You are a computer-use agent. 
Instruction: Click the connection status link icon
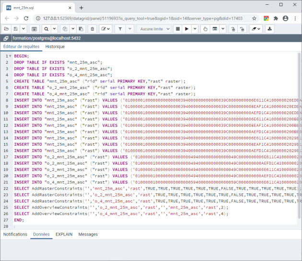point(6,38)
